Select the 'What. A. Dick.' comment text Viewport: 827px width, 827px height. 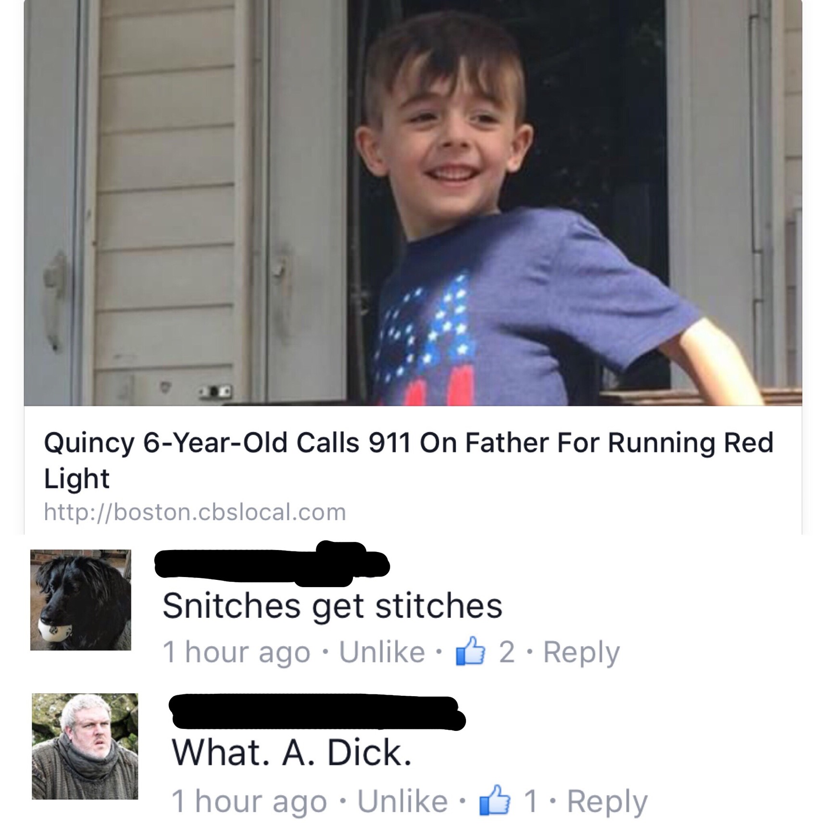click(x=292, y=752)
